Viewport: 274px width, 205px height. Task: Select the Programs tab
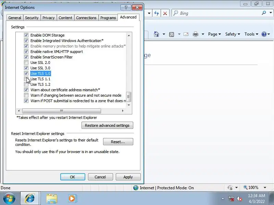[108, 18]
